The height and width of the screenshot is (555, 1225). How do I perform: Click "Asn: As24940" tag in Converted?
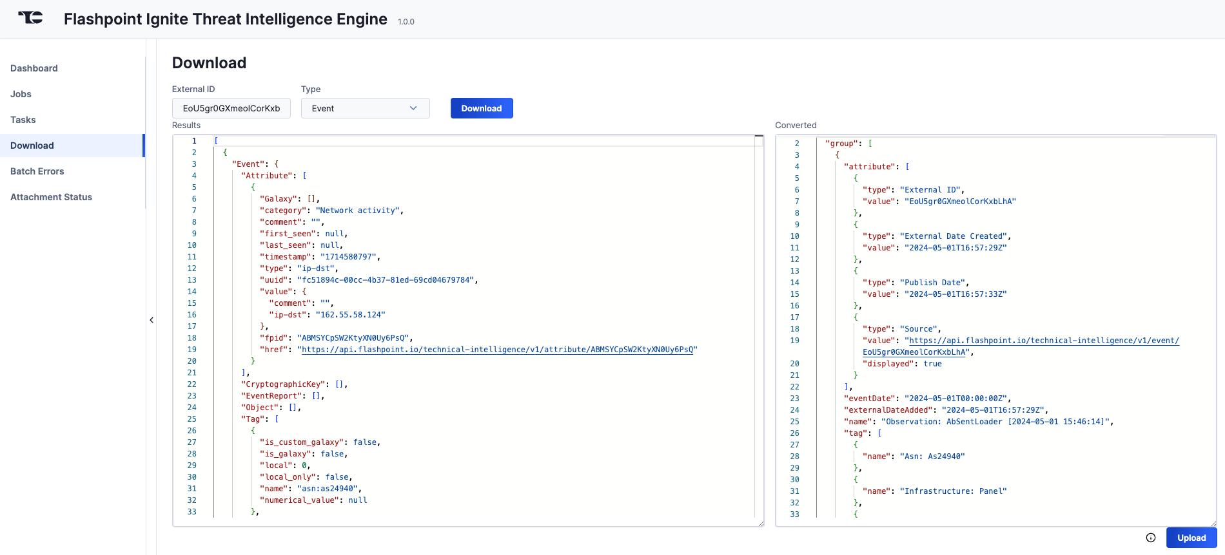point(932,456)
